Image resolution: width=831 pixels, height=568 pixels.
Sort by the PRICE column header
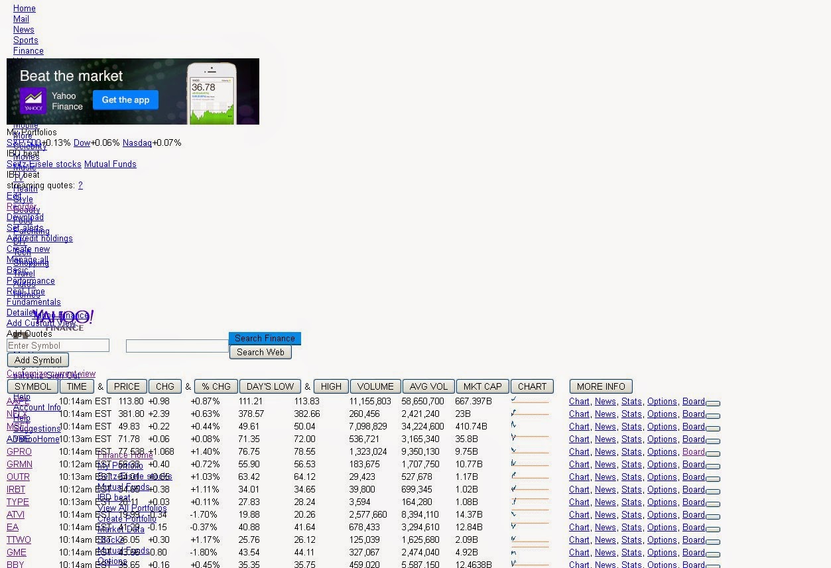pyautogui.click(x=127, y=386)
